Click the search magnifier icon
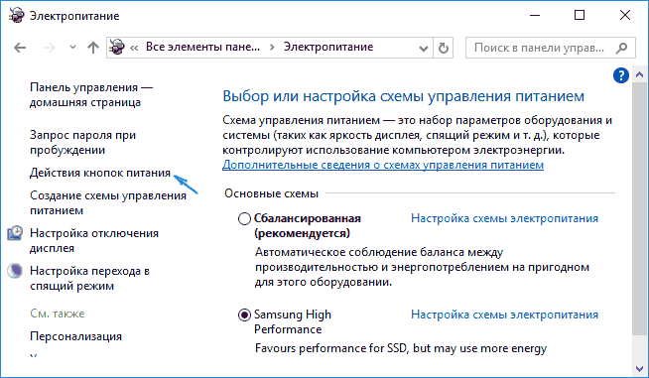Viewport: 649px width, 378px height. 621,48
